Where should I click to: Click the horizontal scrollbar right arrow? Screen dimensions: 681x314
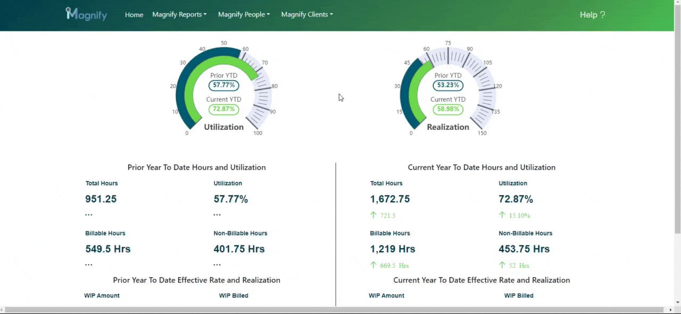(x=669, y=310)
